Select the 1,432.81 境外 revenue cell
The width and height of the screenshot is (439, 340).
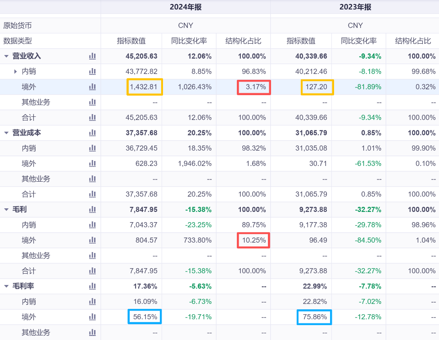click(144, 87)
